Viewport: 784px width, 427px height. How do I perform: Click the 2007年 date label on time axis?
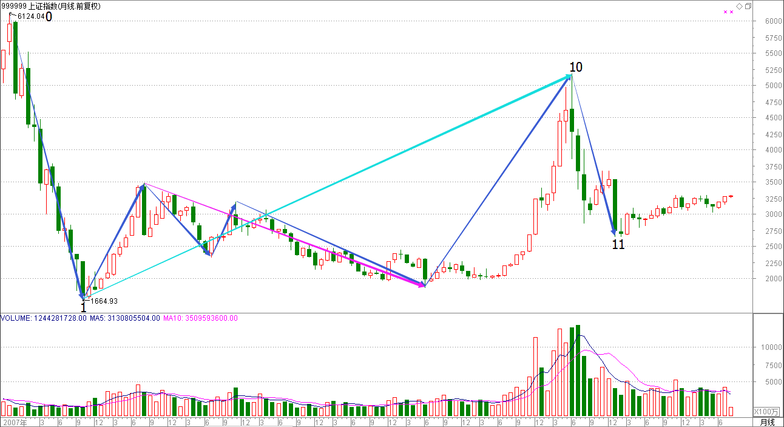[x=14, y=422]
